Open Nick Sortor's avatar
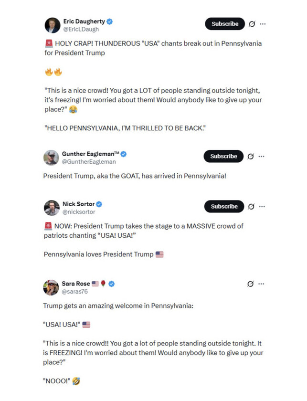307x401 pixels. (51, 208)
